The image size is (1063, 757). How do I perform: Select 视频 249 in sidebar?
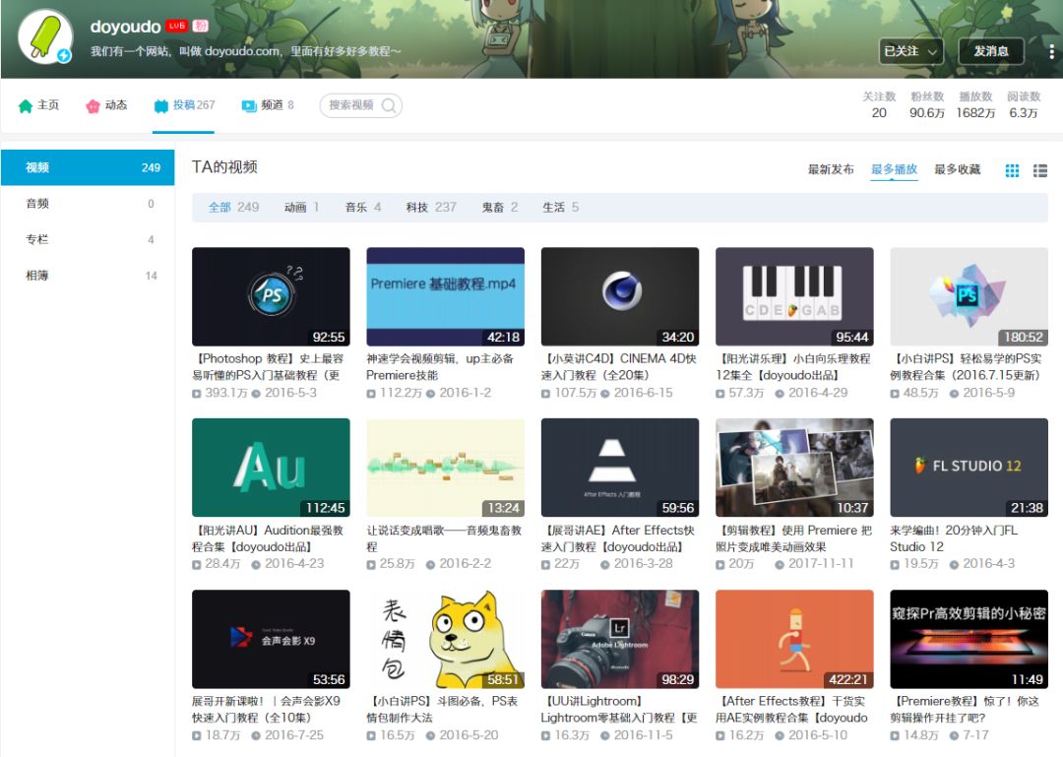[88, 167]
